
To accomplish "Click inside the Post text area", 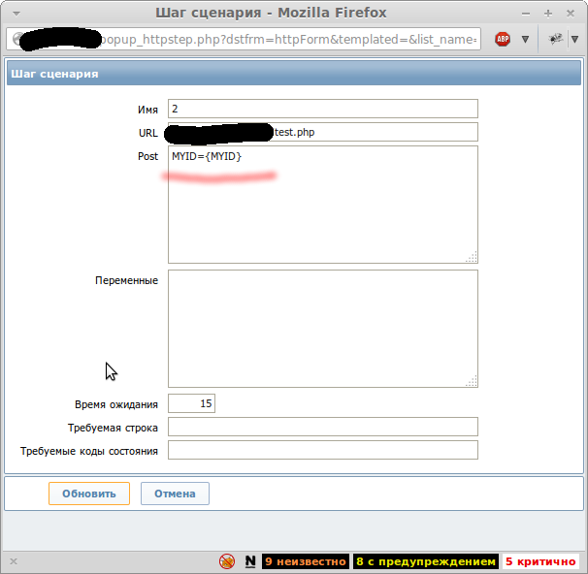I will coord(323,205).
